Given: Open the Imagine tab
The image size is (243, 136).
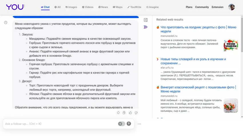Looking at the screenshot, I should pos(152,7).
